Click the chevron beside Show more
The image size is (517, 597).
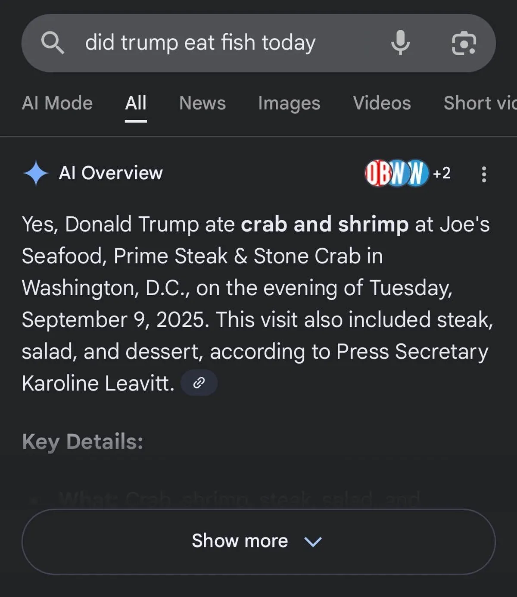[x=313, y=541]
